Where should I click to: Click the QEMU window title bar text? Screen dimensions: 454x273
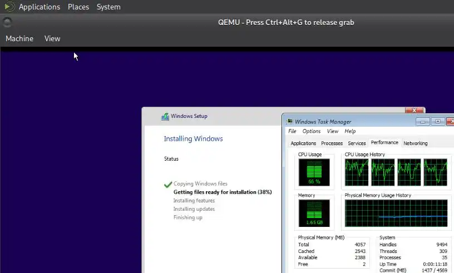[x=286, y=22]
